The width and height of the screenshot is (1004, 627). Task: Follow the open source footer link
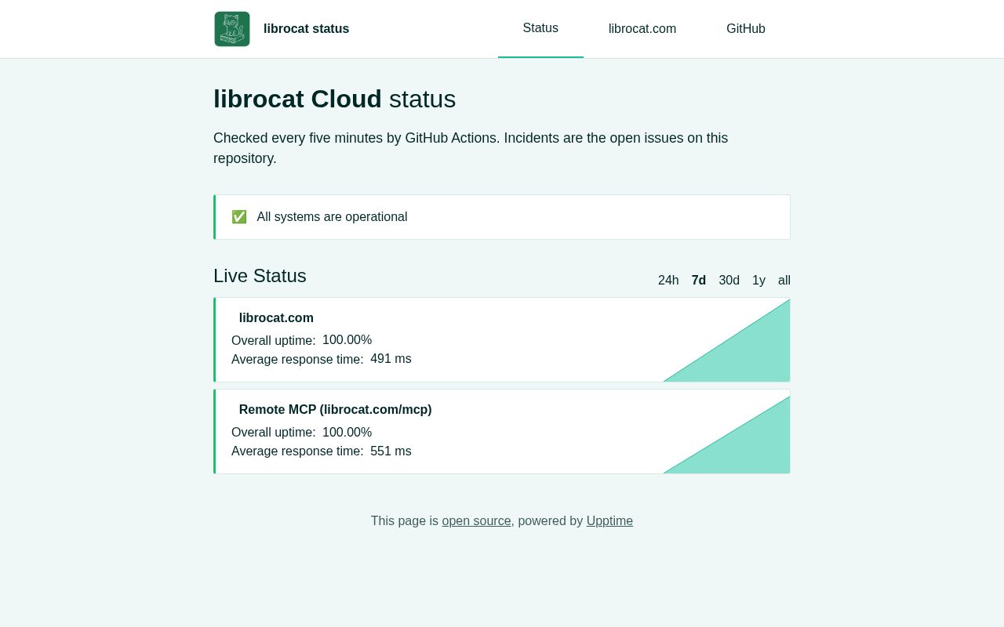click(x=476, y=521)
